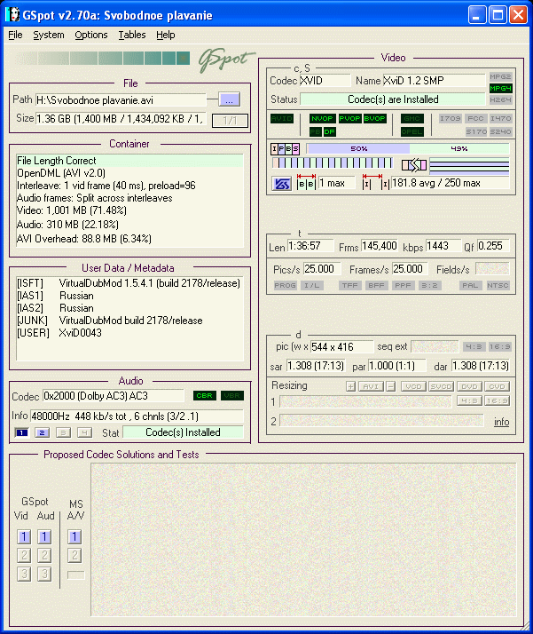This screenshot has height=634, width=533.
Task: Open the Options menu
Action: 91,36
